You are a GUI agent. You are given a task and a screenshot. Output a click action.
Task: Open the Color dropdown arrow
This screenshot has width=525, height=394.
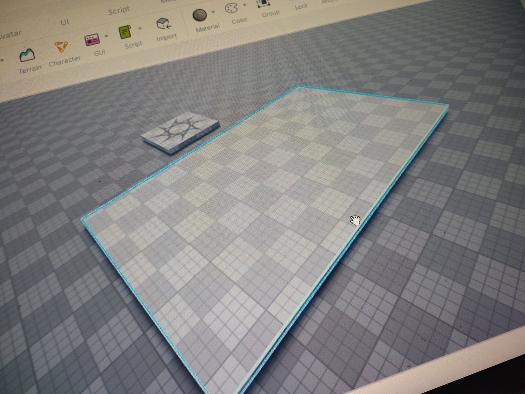tap(244, 5)
